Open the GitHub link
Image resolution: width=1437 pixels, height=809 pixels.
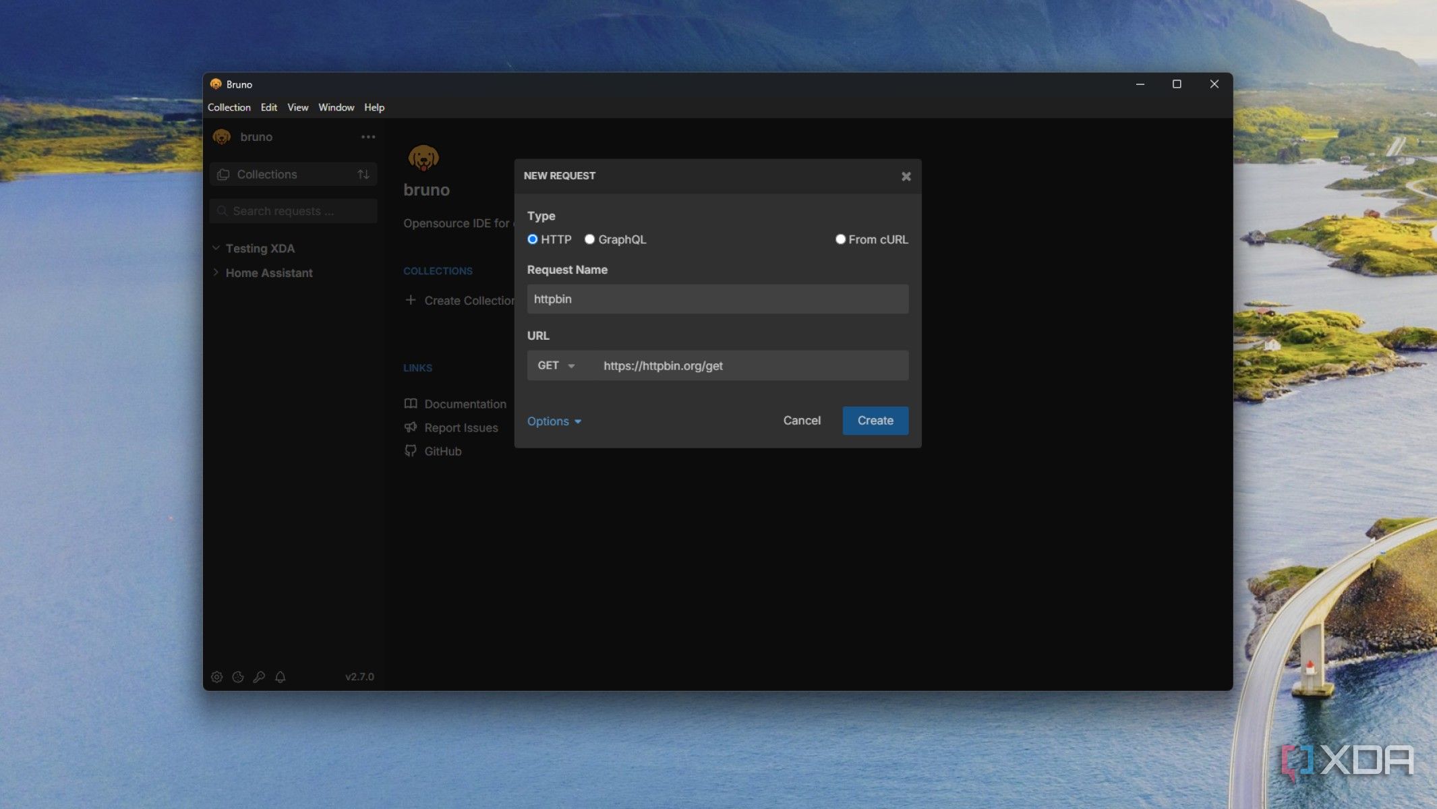point(443,451)
